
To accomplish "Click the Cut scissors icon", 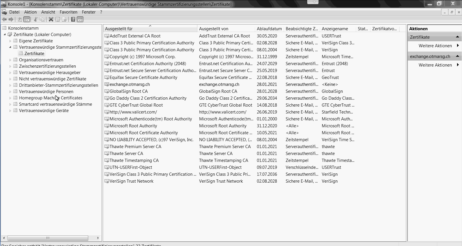I will point(35,19).
